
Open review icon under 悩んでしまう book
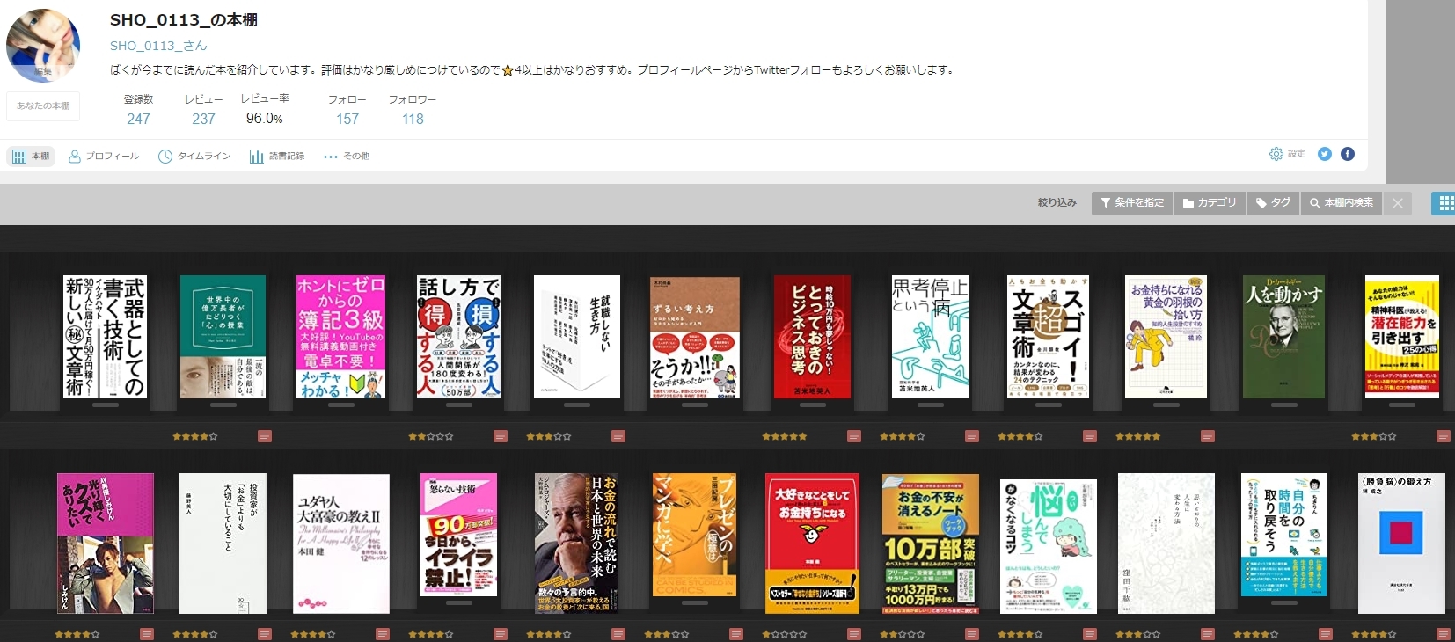pos(1090,634)
